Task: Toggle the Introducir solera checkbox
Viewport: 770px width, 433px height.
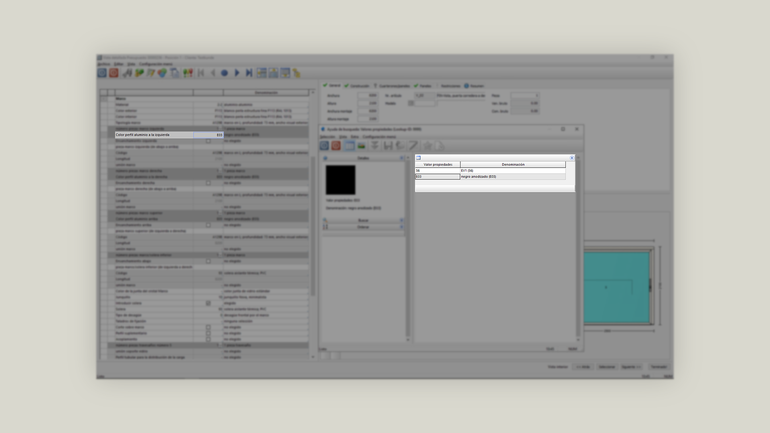Action: (208, 304)
